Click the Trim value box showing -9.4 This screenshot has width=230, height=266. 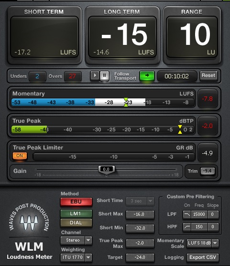tap(208, 171)
